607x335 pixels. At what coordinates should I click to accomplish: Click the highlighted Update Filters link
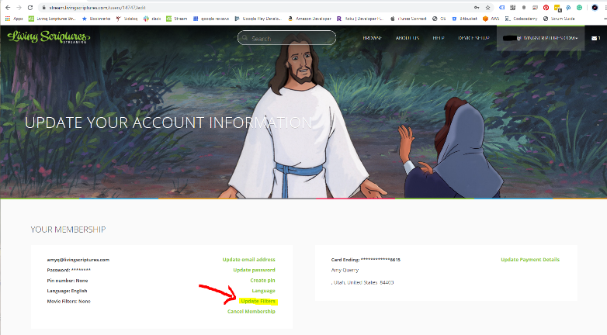[x=258, y=301]
